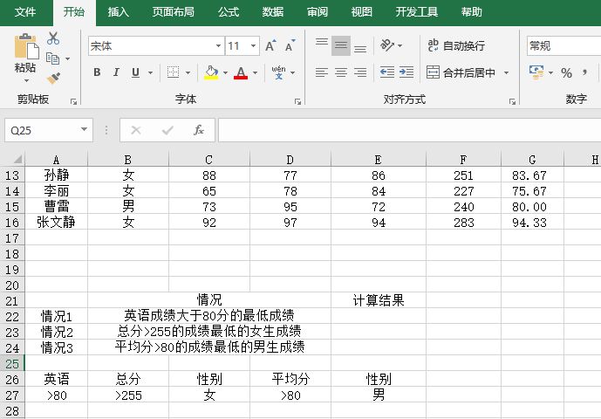Viewport: 601px width, 419px height.
Task: Switch to the 插入 ribbon tab
Action: (x=118, y=12)
